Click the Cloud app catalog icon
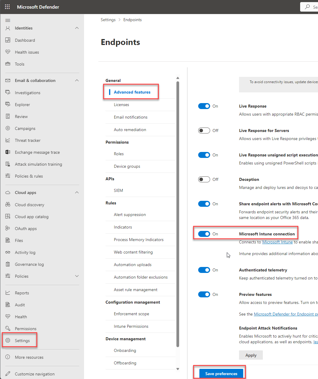This screenshot has width=318, height=379. [x=8, y=217]
